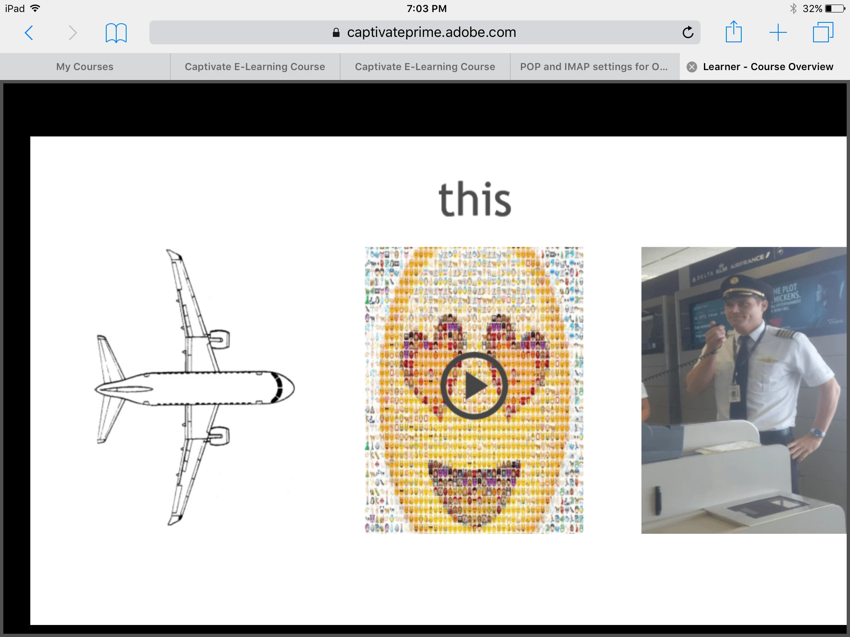Click the word "this" heading text
Screen dimensions: 850x637
475,200
